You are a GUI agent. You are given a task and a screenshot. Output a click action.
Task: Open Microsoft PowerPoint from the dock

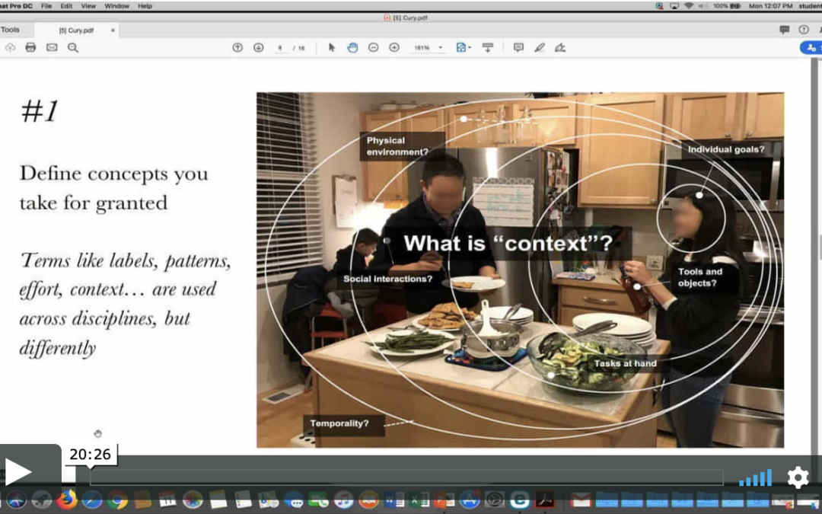[x=444, y=500]
